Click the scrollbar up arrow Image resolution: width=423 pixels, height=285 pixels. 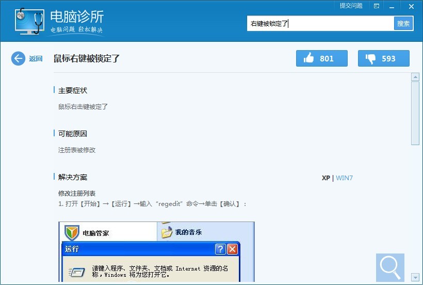point(415,77)
